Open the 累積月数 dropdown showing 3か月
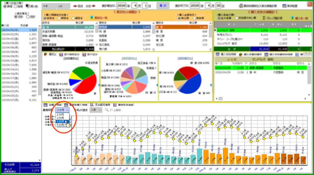 point(62,110)
